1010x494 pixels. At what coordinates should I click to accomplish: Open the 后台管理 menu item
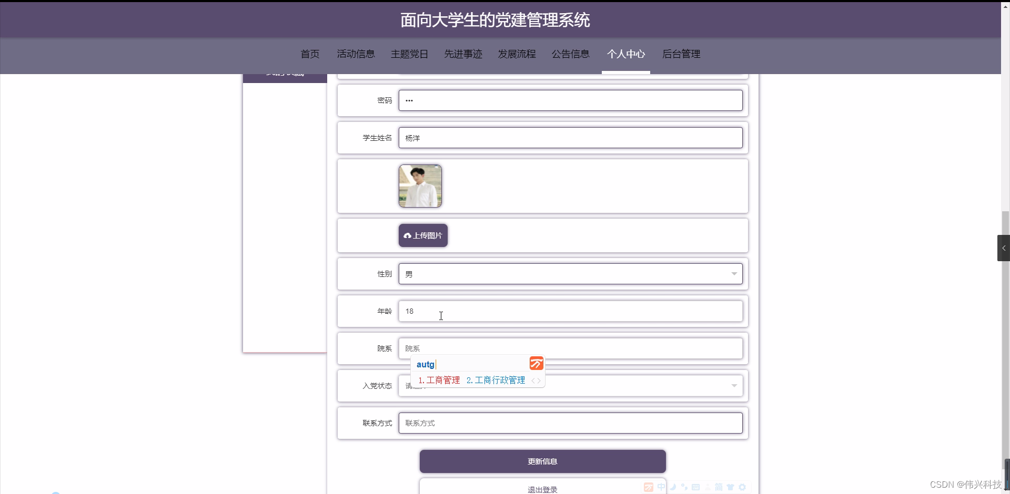[681, 54]
